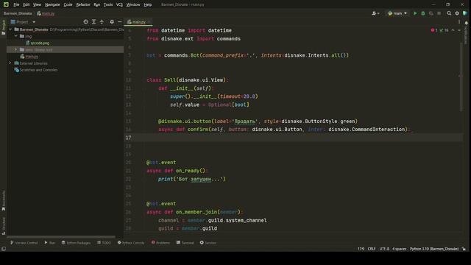Expand External Libraries node
471x265 pixels.
tap(10, 63)
